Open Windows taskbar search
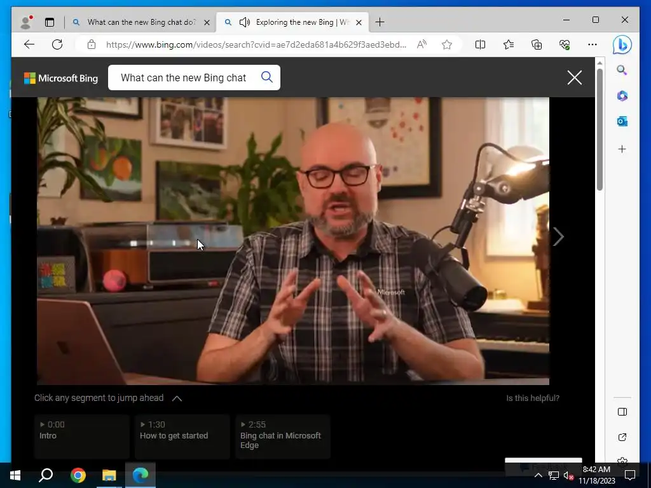Screen dimensions: 651x488 pyautogui.click(x=46, y=475)
